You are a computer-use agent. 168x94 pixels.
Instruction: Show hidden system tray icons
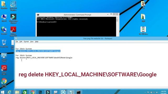pos(145,92)
